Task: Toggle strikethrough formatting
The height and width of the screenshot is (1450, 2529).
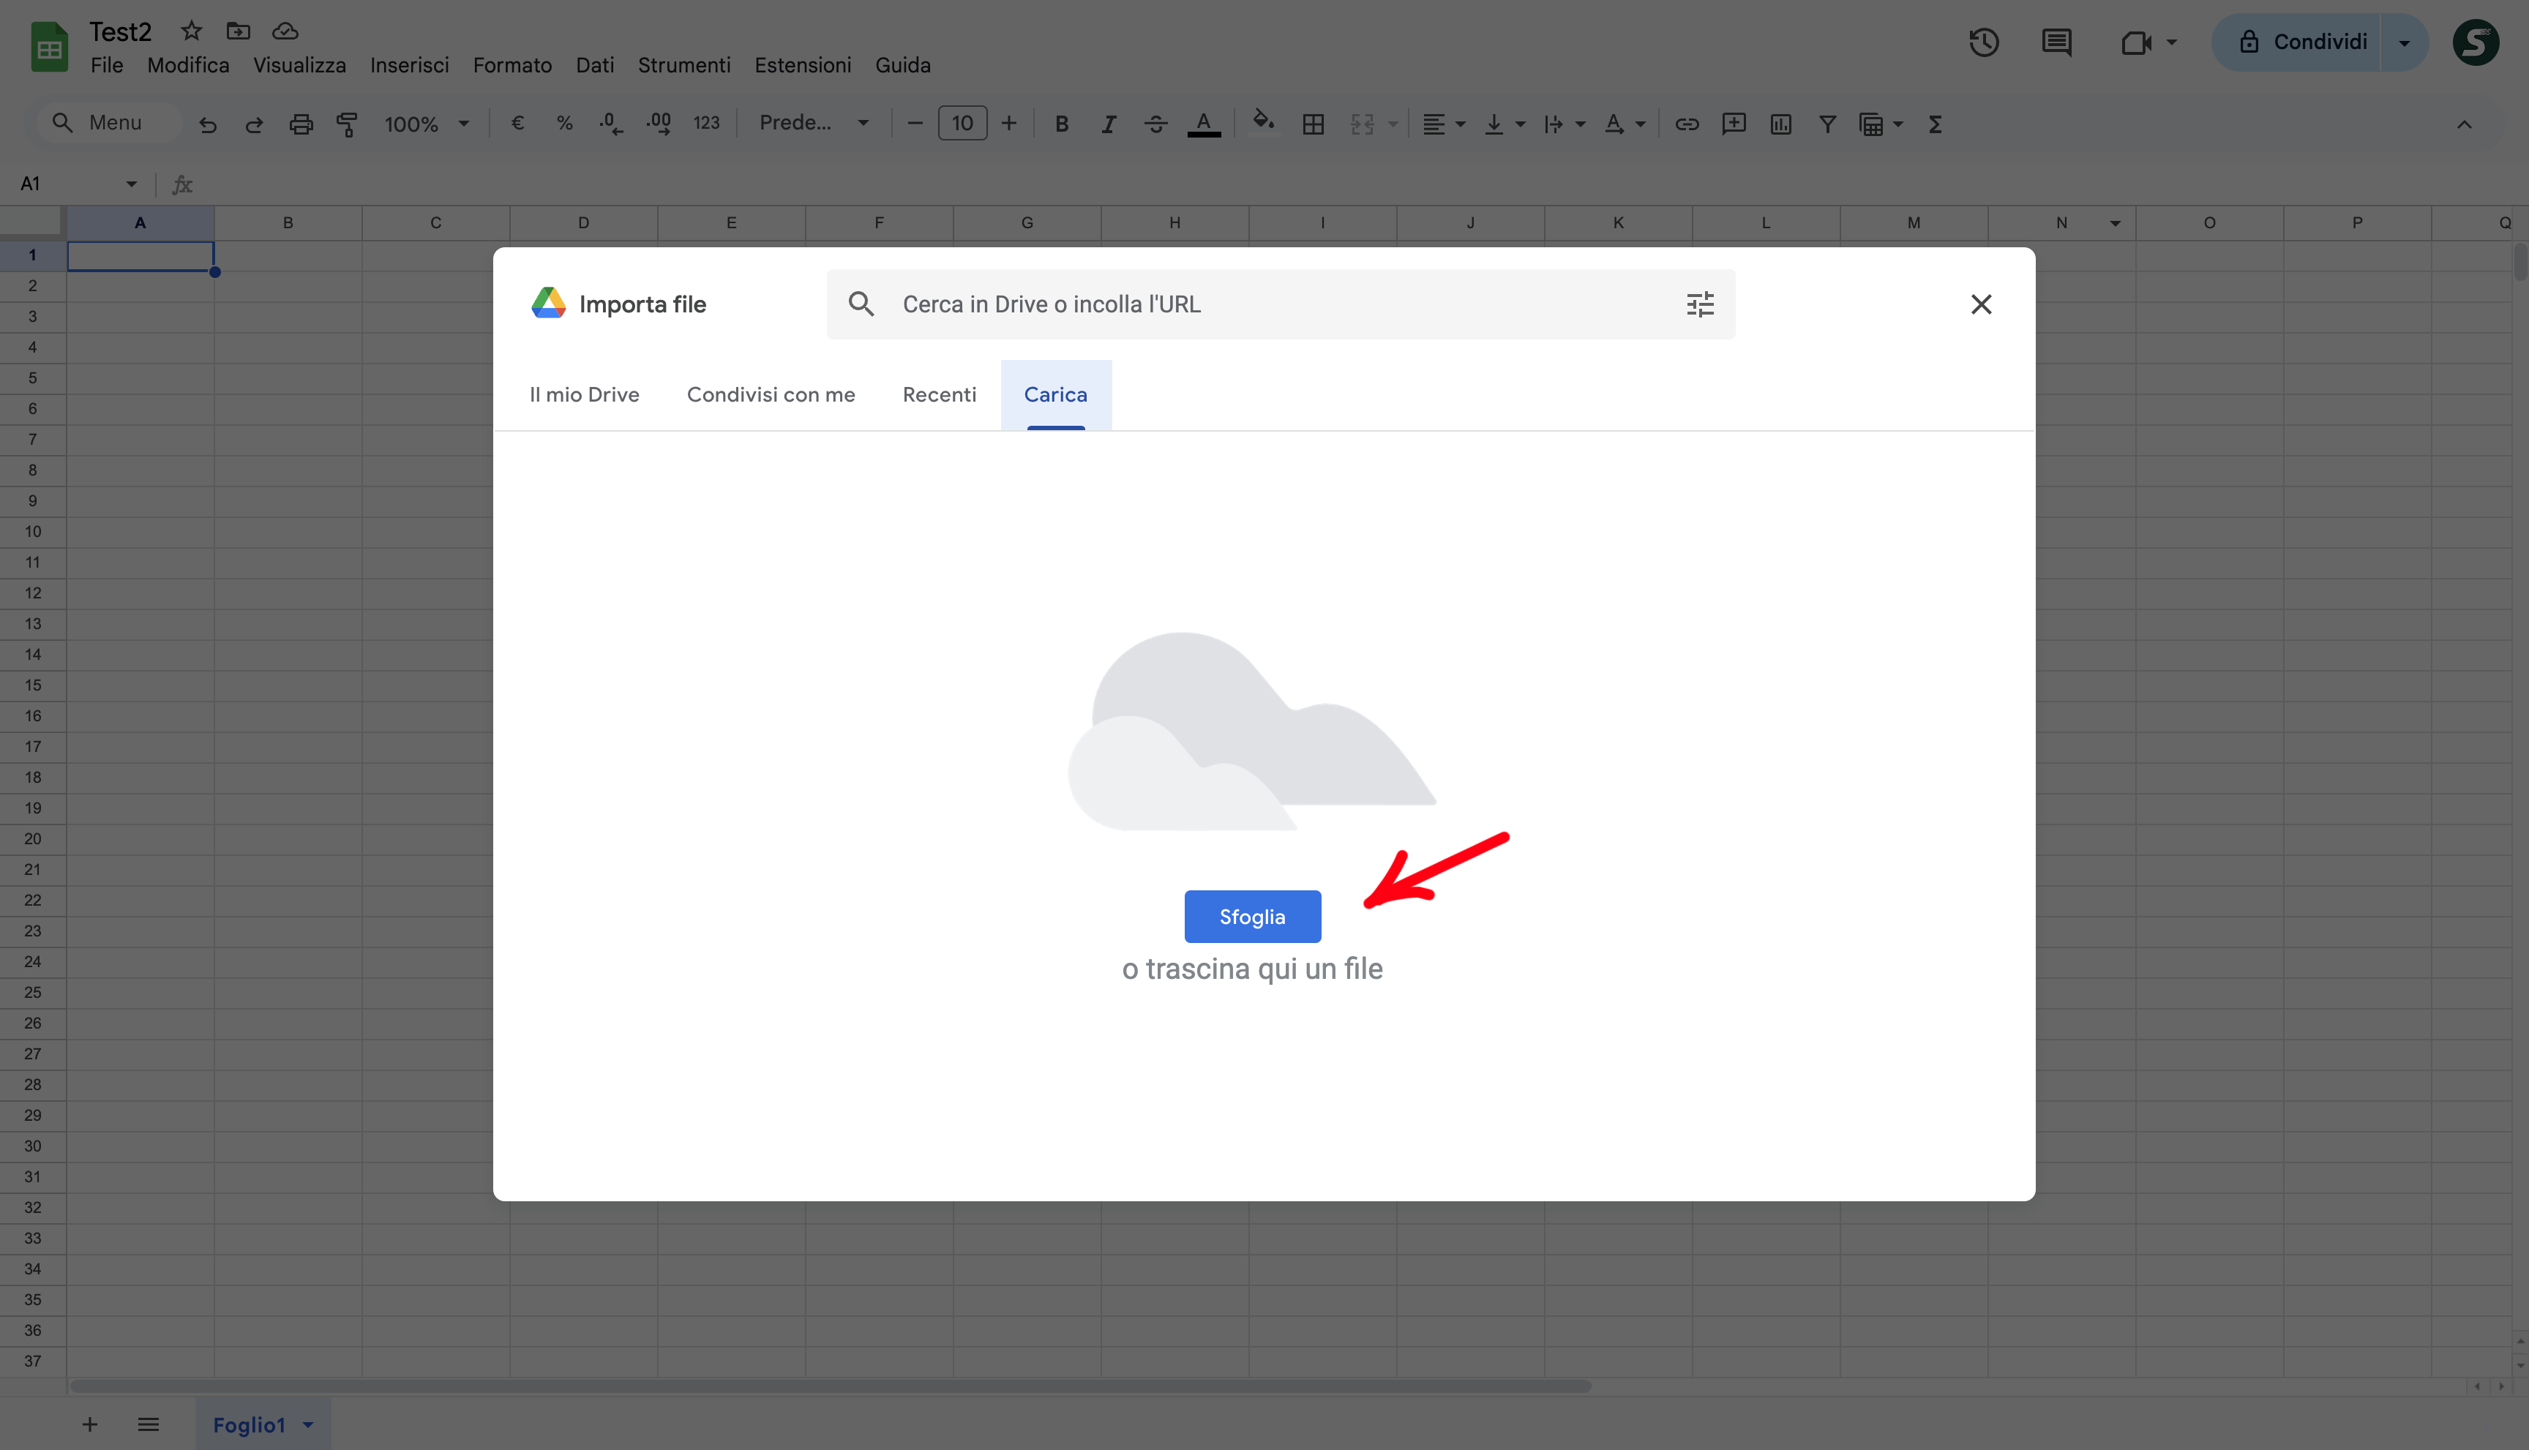Action: point(1155,124)
